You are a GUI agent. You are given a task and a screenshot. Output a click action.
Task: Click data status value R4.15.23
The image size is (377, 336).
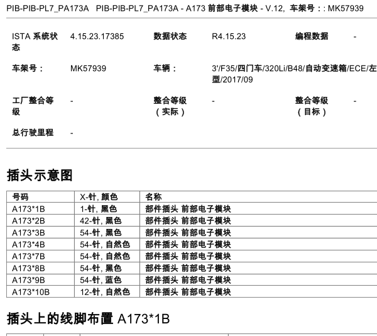[x=229, y=36]
